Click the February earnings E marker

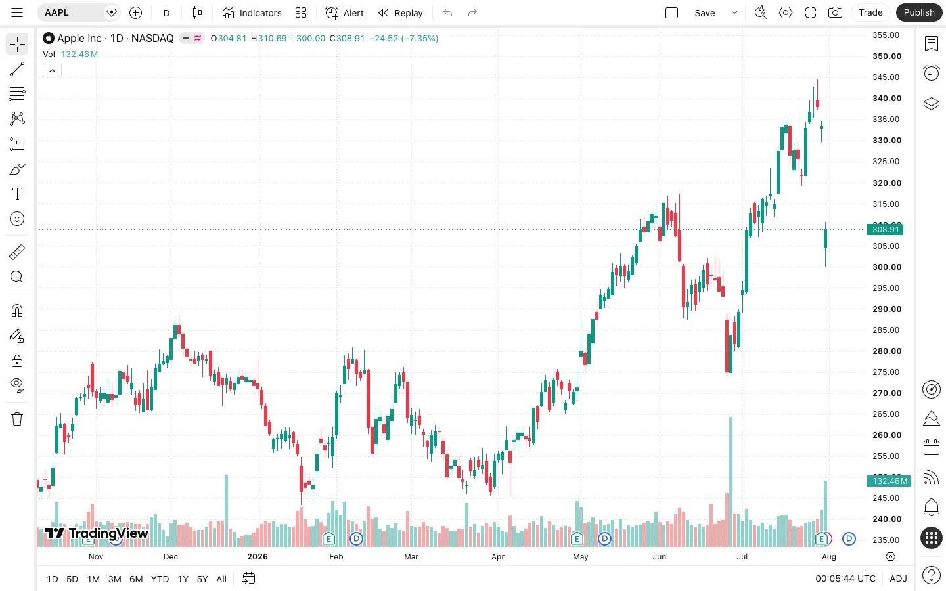click(329, 538)
